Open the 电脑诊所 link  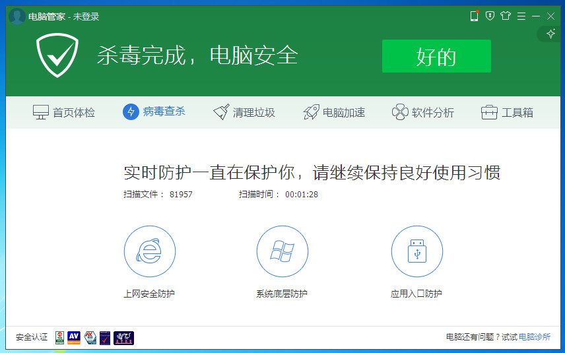535,337
